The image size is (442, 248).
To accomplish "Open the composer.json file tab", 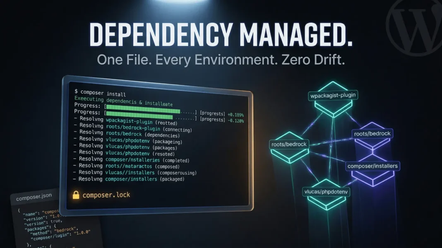I will tap(34, 198).
